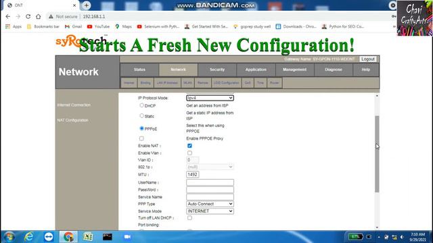
Task: Click the page scrollbar up arrow
Action: point(377,96)
